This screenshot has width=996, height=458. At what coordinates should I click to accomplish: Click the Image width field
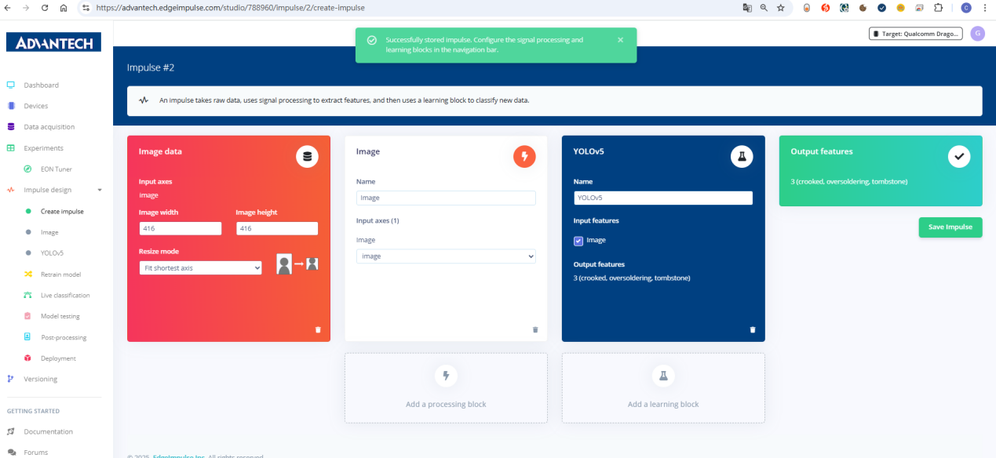click(181, 228)
